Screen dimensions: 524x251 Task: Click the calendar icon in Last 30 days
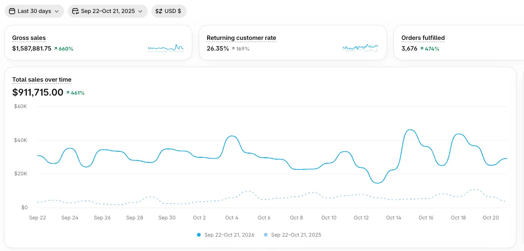coord(12,11)
